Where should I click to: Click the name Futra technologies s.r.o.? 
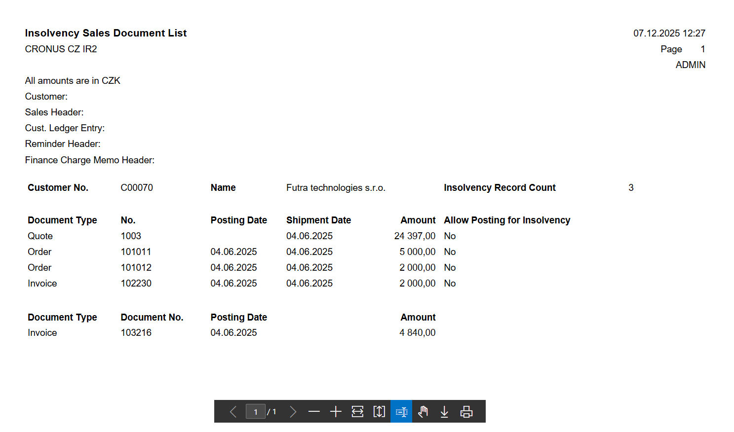tap(336, 187)
